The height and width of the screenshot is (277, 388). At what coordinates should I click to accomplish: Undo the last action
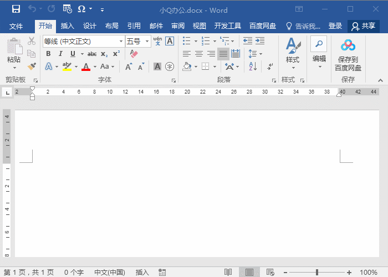point(32,9)
